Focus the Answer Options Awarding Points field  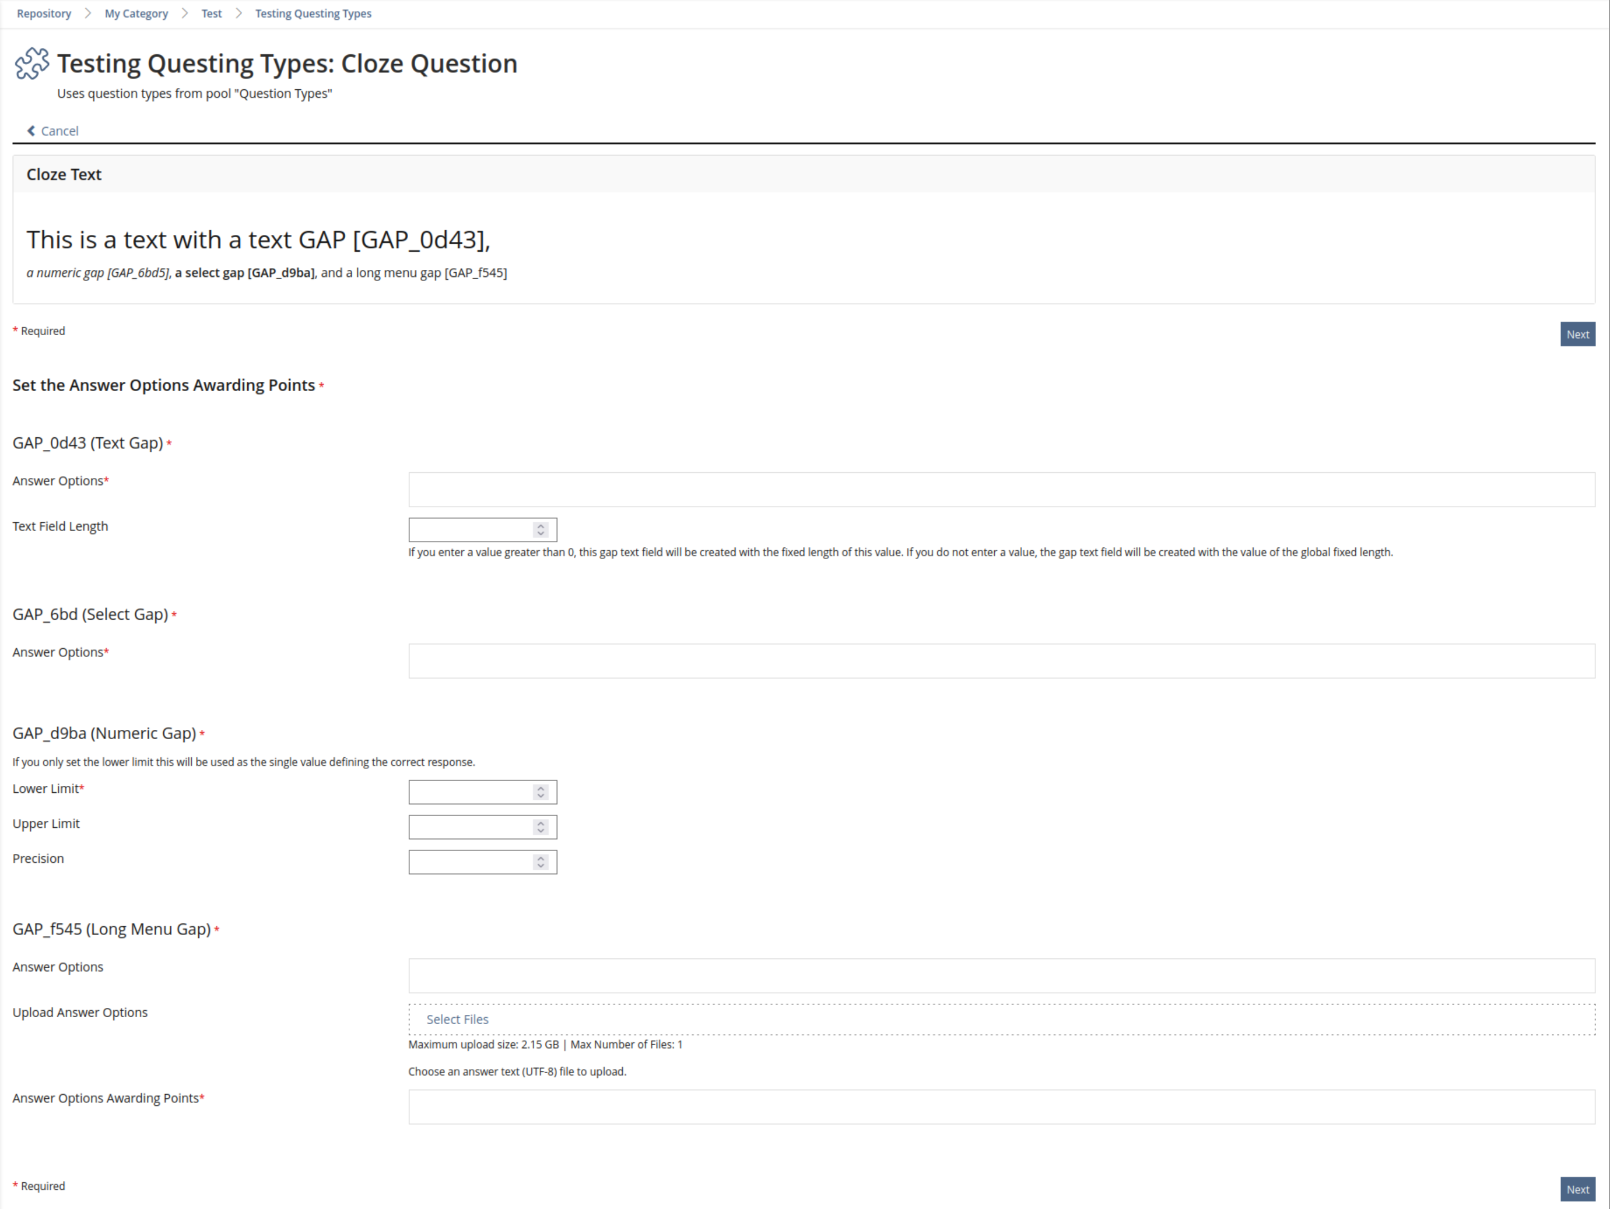1001,1106
